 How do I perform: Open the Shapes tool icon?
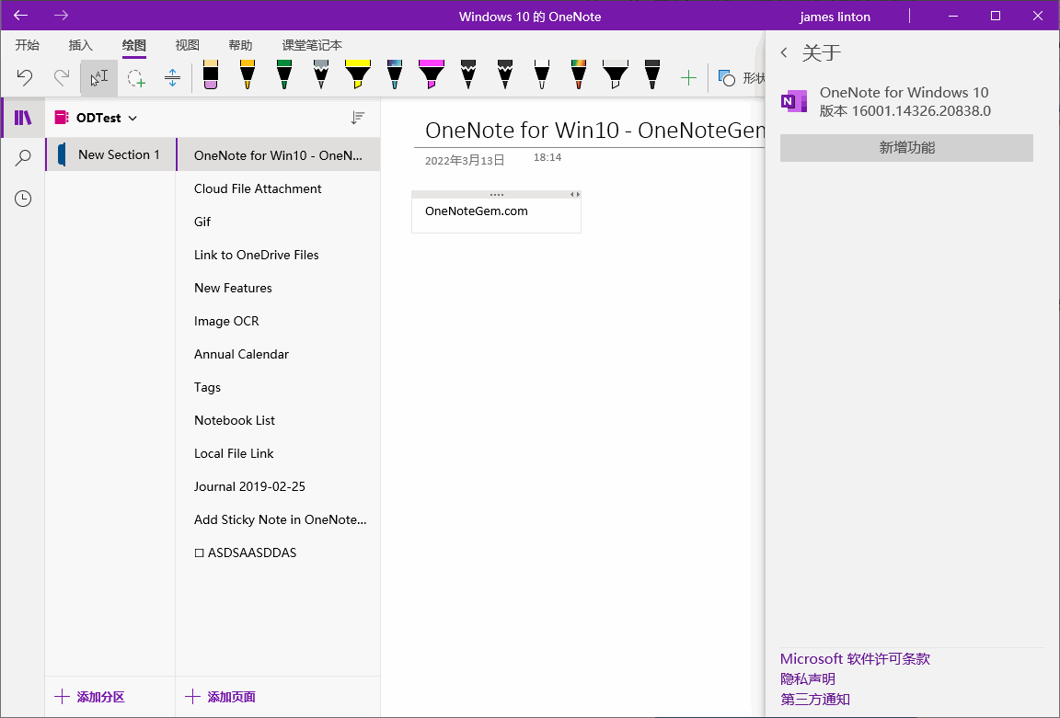coord(727,77)
